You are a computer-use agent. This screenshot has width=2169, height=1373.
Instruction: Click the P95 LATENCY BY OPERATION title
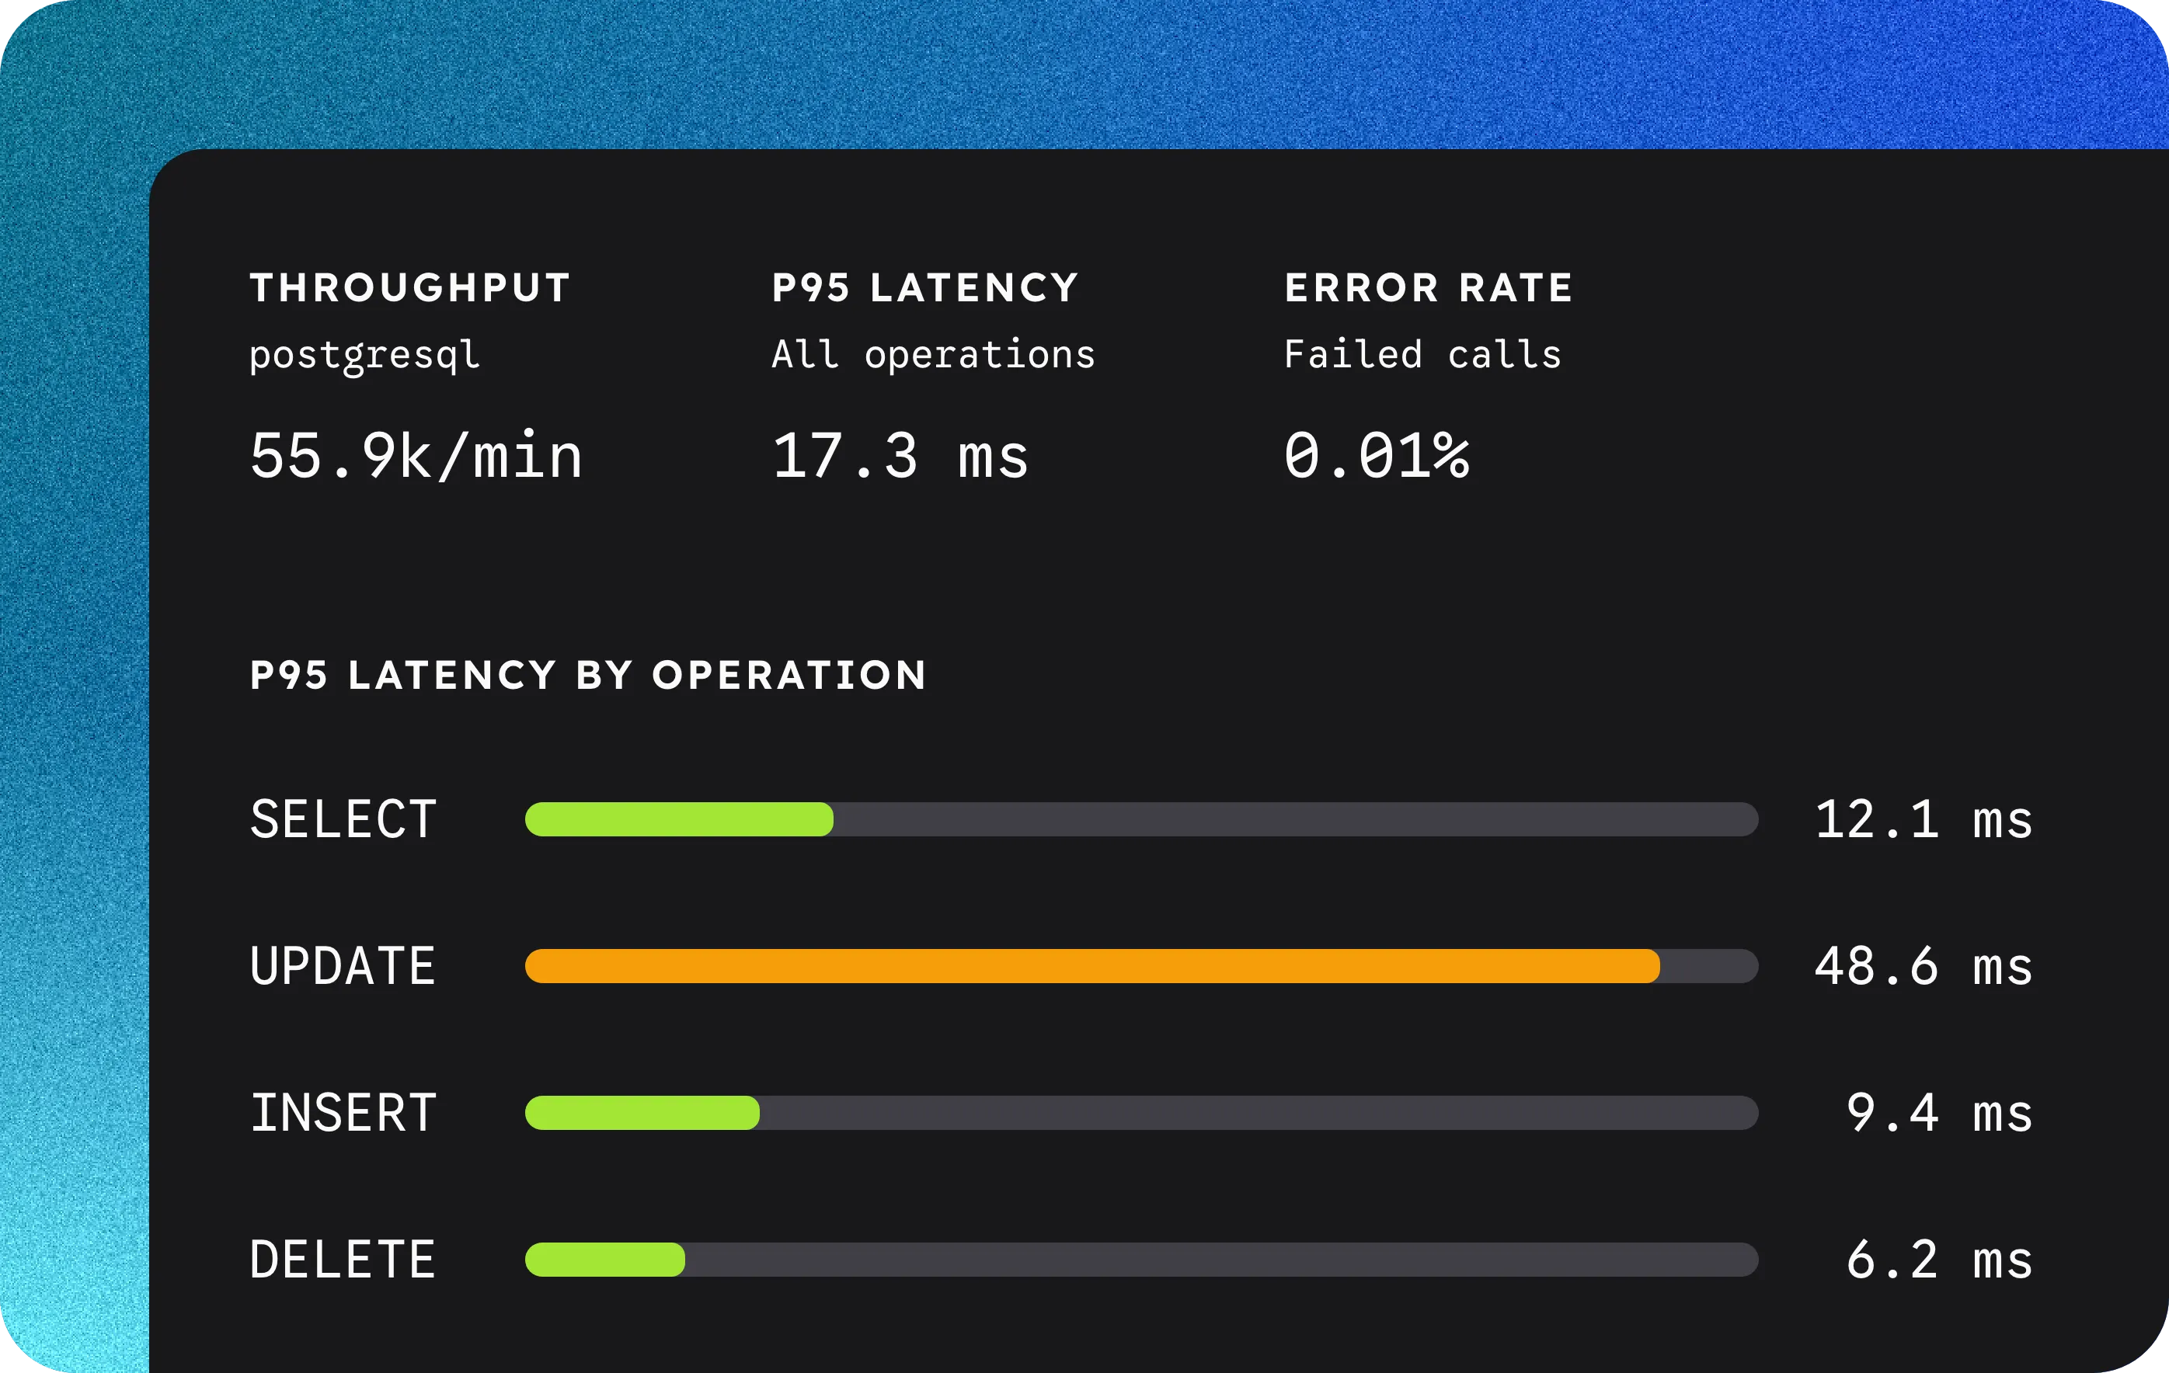[x=588, y=676]
